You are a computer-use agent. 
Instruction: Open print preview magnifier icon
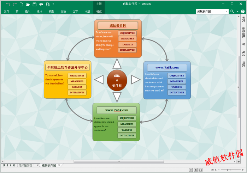click(48, 4)
